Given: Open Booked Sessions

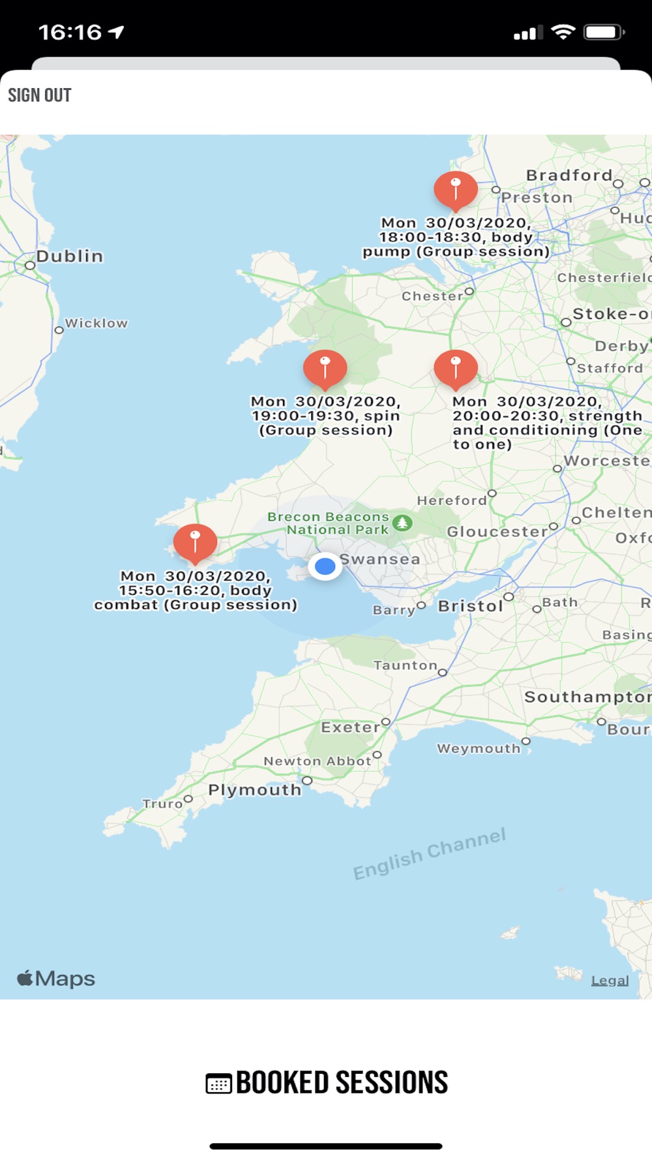Looking at the screenshot, I should click(x=327, y=1083).
